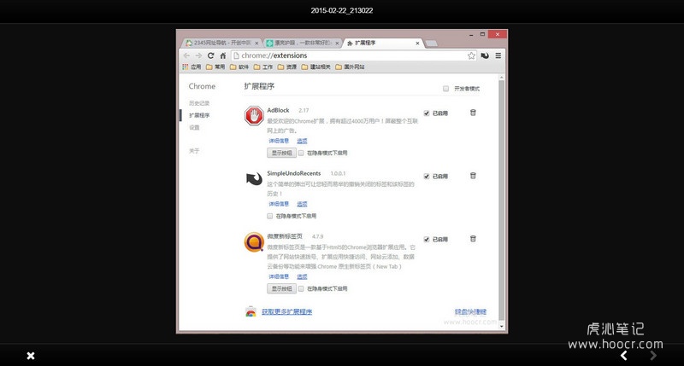
Task: Click the scrollbar down arrow on extensions page
Action: click(x=501, y=326)
